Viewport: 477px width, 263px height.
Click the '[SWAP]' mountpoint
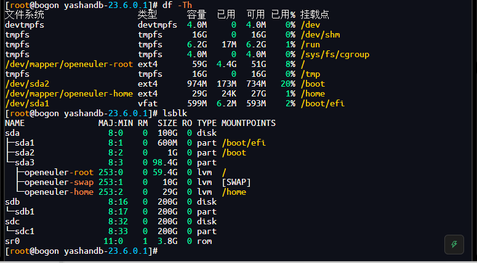point(236,183)
